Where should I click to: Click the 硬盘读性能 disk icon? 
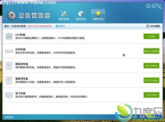[x=9, y=66]
